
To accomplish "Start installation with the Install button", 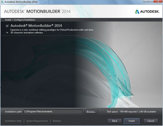I will 132,121.
